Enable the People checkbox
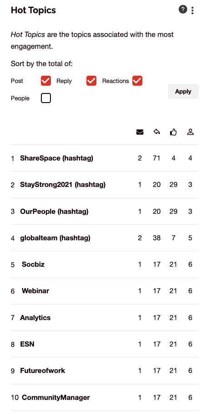Viewport: 211px width, 414px height. [46, 98]
